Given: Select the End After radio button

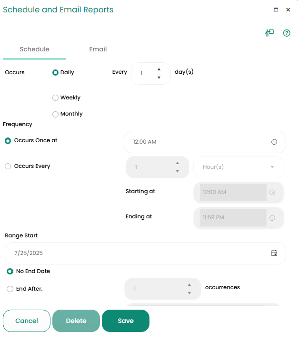Looking at the screenshot, I should click(10, 289).
